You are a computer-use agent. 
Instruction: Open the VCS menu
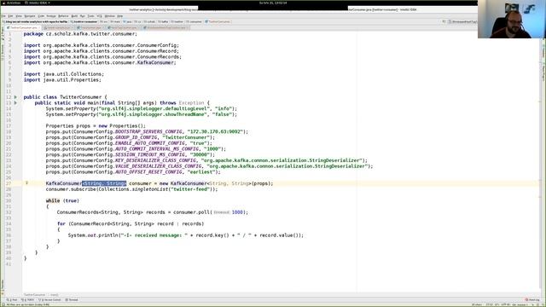tap(100, 16)
